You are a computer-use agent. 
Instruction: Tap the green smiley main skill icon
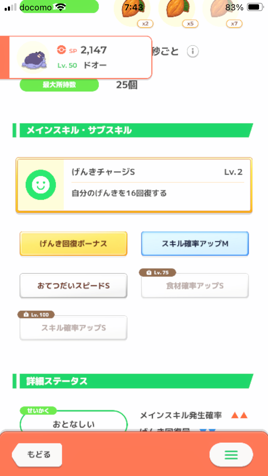click(41, 185)
